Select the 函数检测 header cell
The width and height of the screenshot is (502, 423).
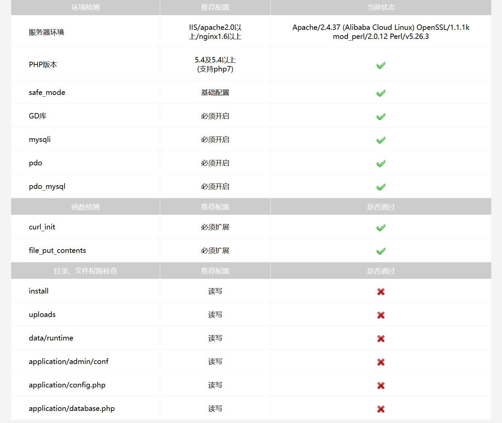point(85,207)
